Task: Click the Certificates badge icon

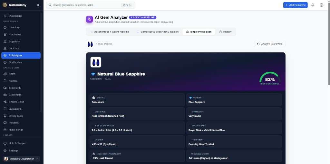Action: (5, 62)
